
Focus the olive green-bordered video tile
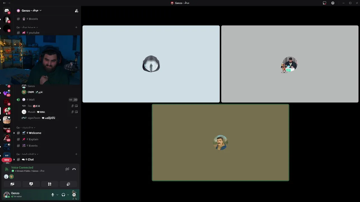coord(220,143)
